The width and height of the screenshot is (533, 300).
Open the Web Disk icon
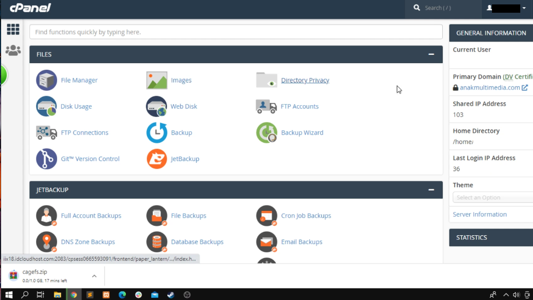point(157,106)
